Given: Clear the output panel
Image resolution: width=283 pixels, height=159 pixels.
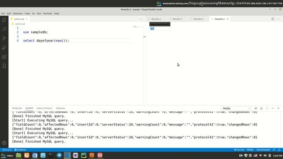Looking at the screenshot, I should click(256, 108).
